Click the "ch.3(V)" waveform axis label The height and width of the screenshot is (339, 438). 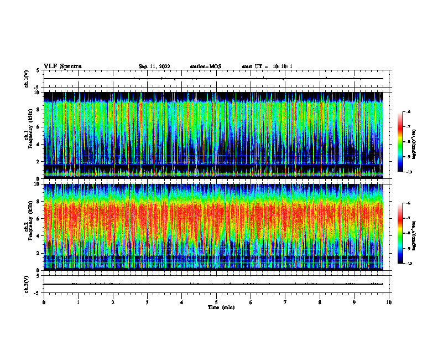coord(27,285)
